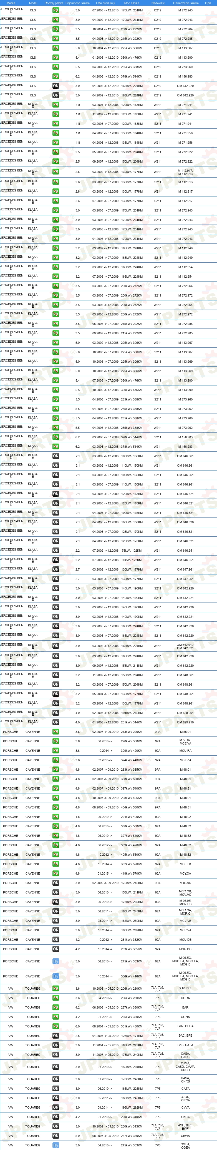Click diesel ON icon in Cayenne M 05.9D row
The height and width of the screenshot is (1150, 217).
(56, 883)
